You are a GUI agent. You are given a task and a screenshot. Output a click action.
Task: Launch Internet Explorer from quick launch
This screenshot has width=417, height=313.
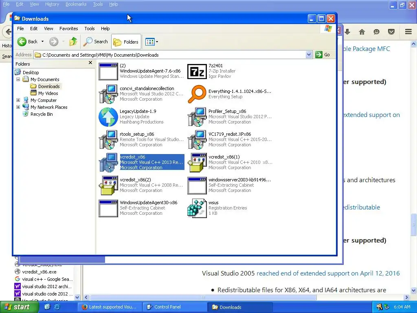click(57, 307)
